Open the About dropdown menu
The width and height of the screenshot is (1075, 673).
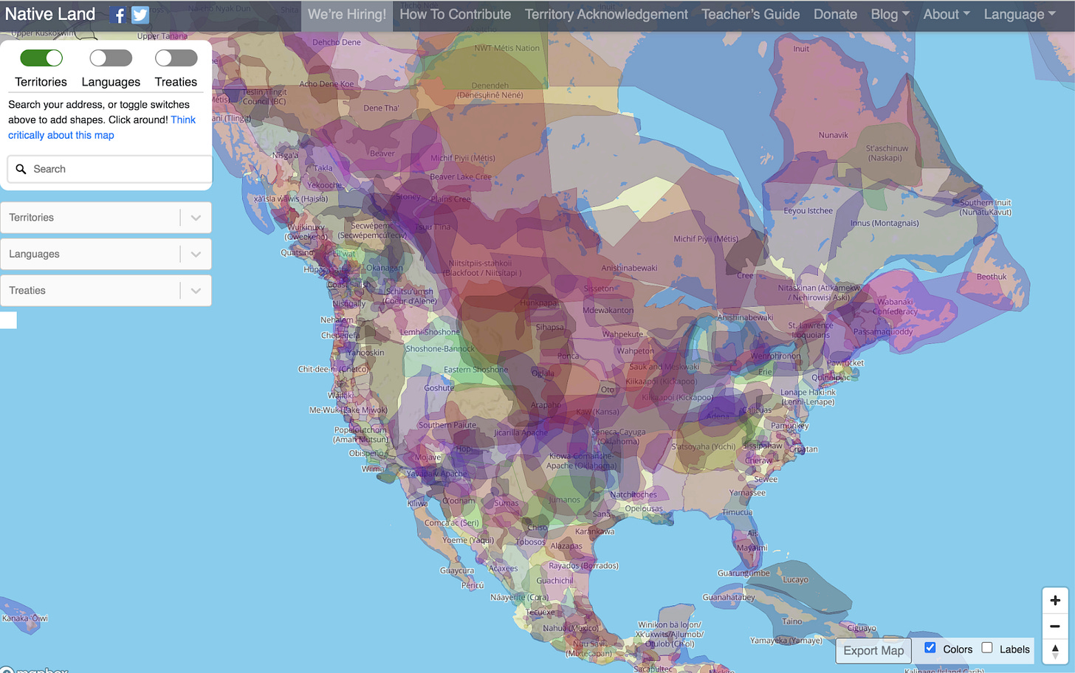[947, 14]
